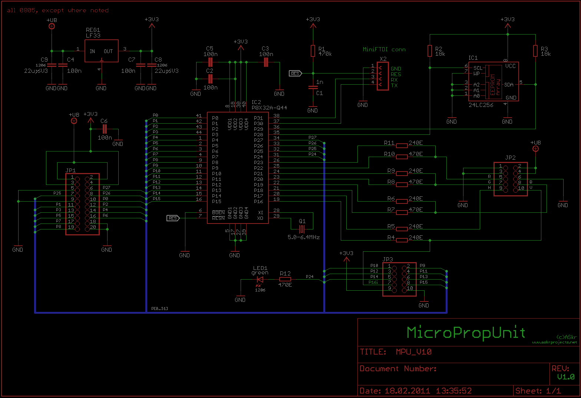Image resolution: width=581 pixels, height=398 pixels.
Task: Select the 'Sheet: 1/1' text
Action: (x=538, y=391)
